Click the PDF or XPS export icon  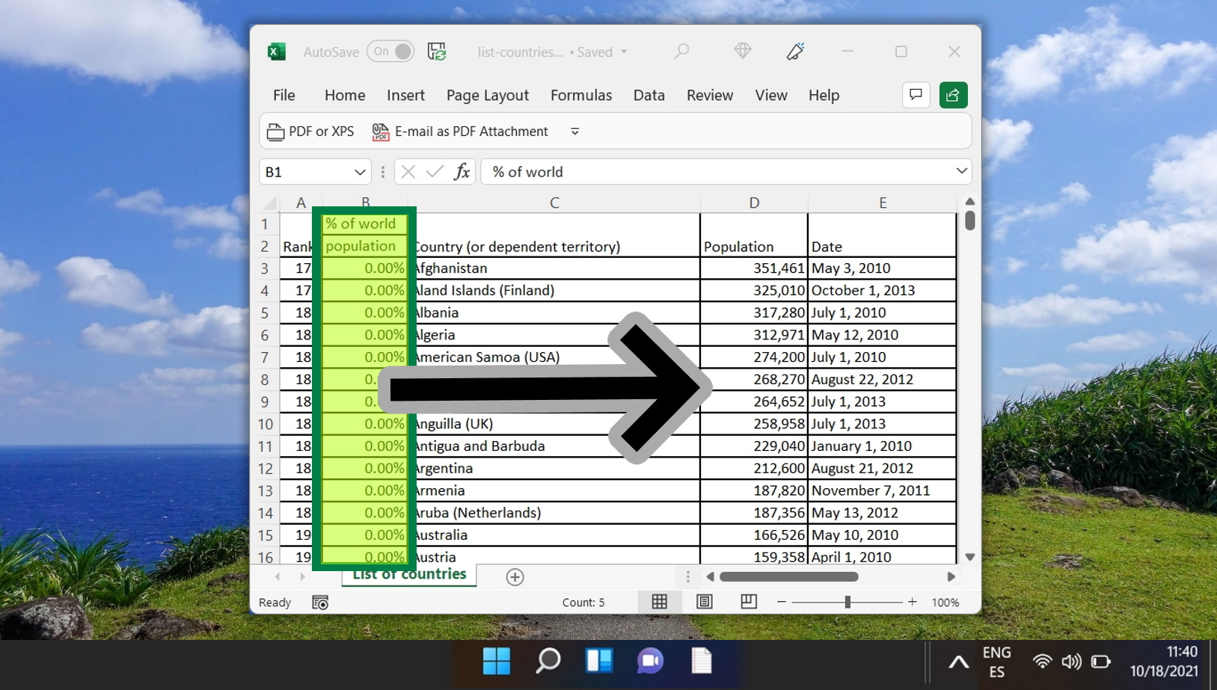click(275, 132)
